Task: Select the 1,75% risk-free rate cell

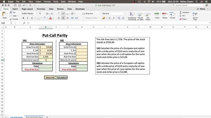Action: tap(46, 57)
